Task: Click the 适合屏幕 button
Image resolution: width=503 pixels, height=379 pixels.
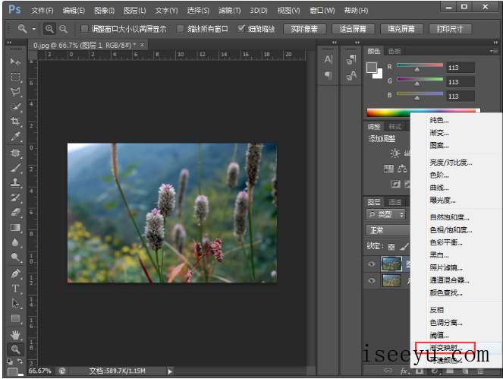Action: click(x=353, y=29)
